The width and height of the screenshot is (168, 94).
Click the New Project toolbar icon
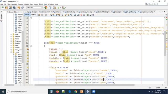(6, 8)
